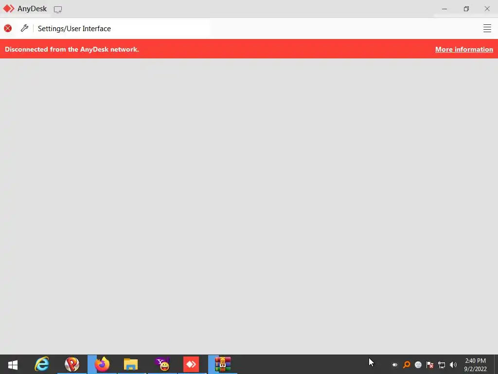This screenshot has height=374, width=498.
Task: Click the new session monitor icon in title bar
Action: (x=58, y=9)
